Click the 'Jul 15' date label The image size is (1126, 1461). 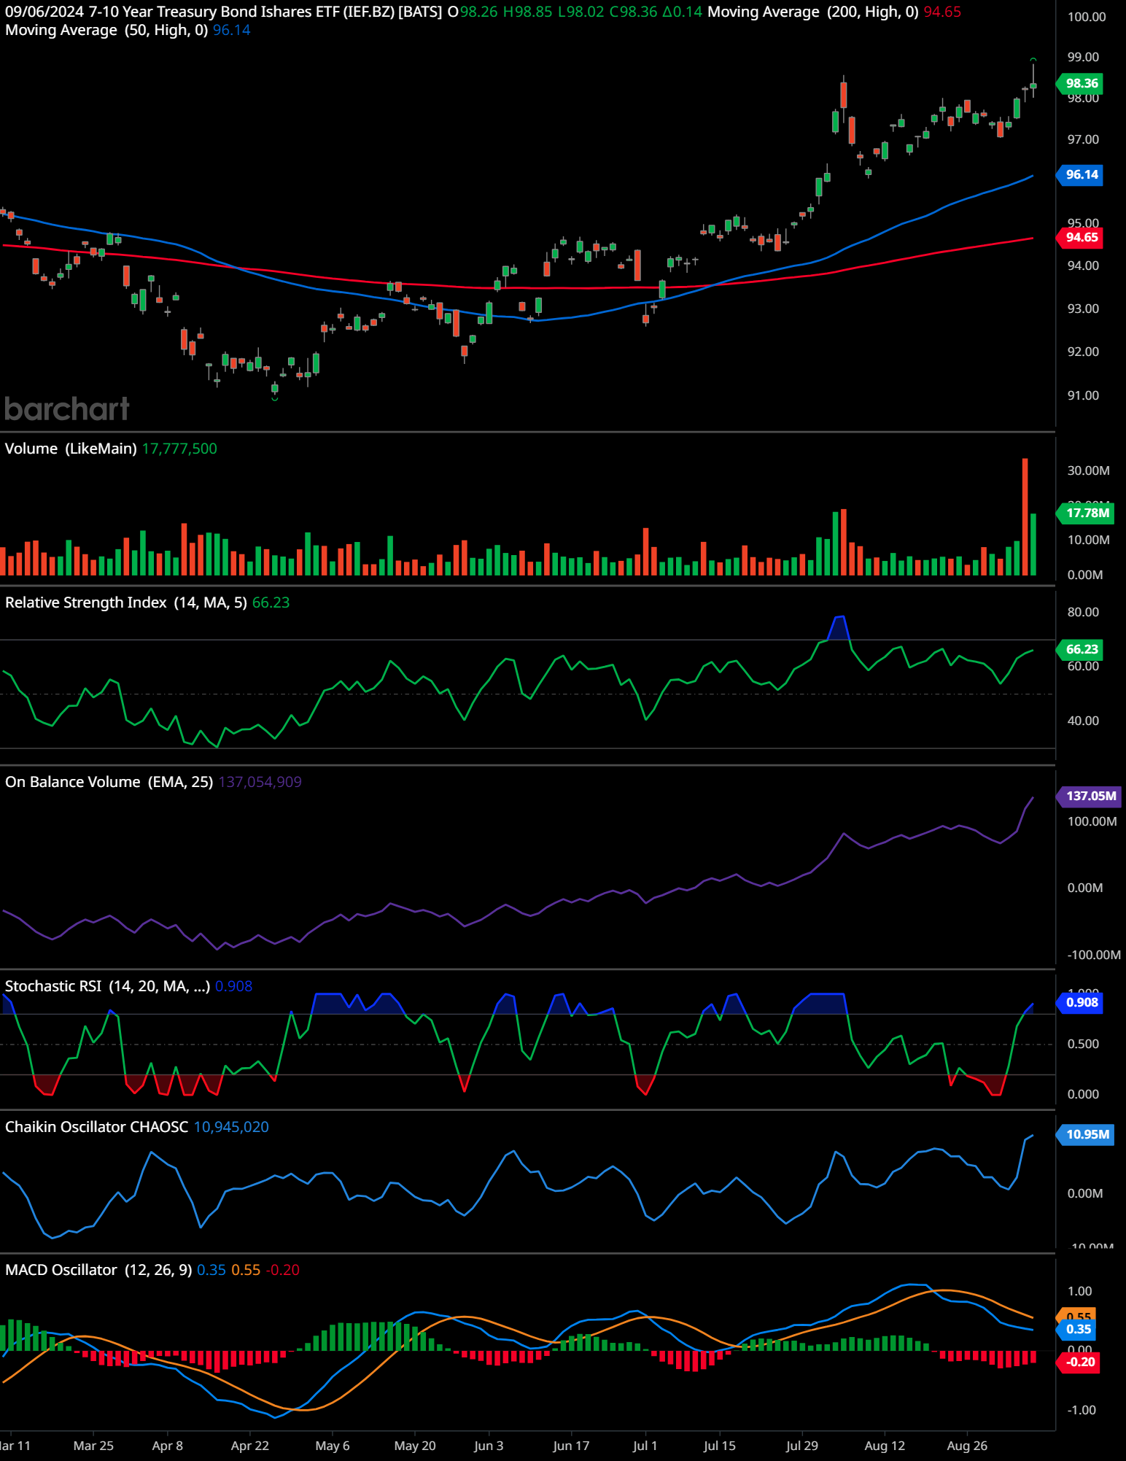pos(720,1446)
